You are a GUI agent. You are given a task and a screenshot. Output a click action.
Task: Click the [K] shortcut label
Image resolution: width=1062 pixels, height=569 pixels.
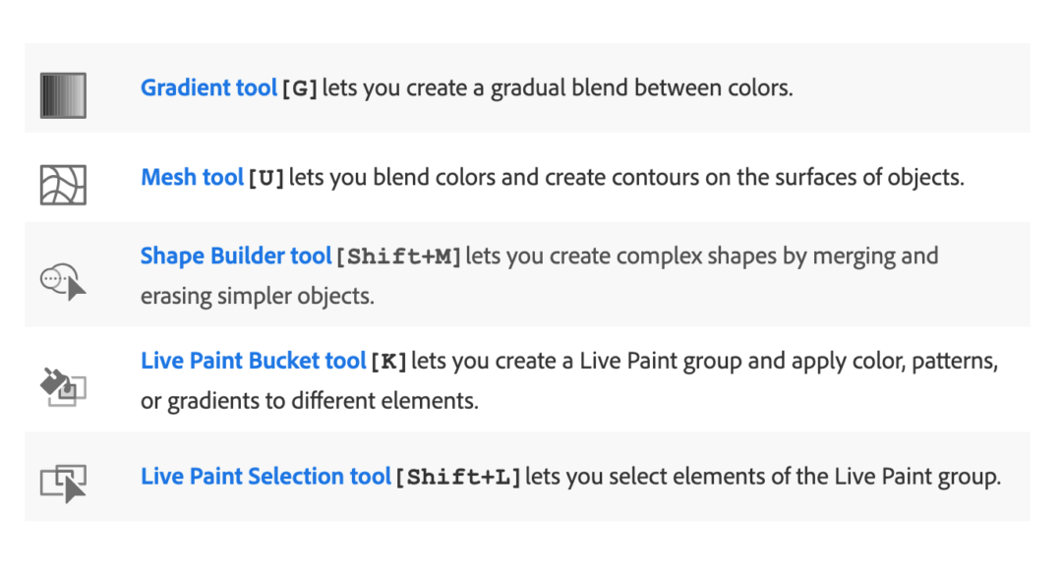[x=388, y=362]
